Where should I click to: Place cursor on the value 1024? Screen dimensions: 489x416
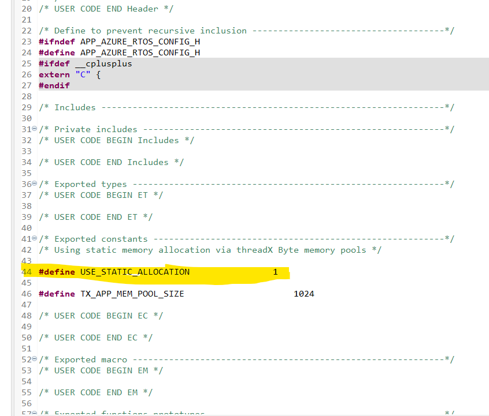click(x=302, y=293)
